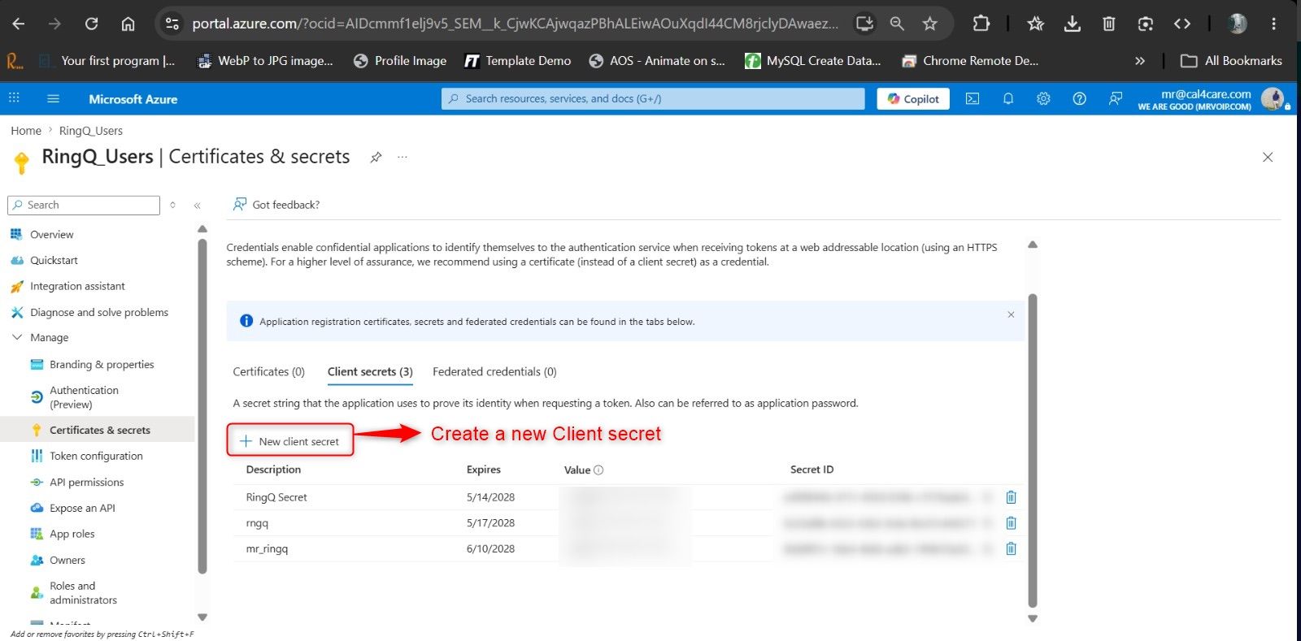Open the Azure help and support icon
1301x641 pixels.
pos(1079,98)
